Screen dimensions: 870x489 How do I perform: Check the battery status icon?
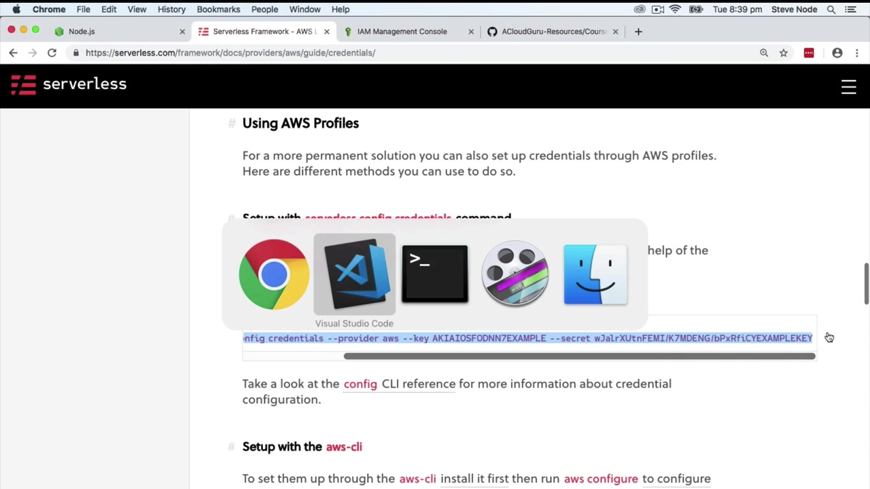tap(695, 10)
